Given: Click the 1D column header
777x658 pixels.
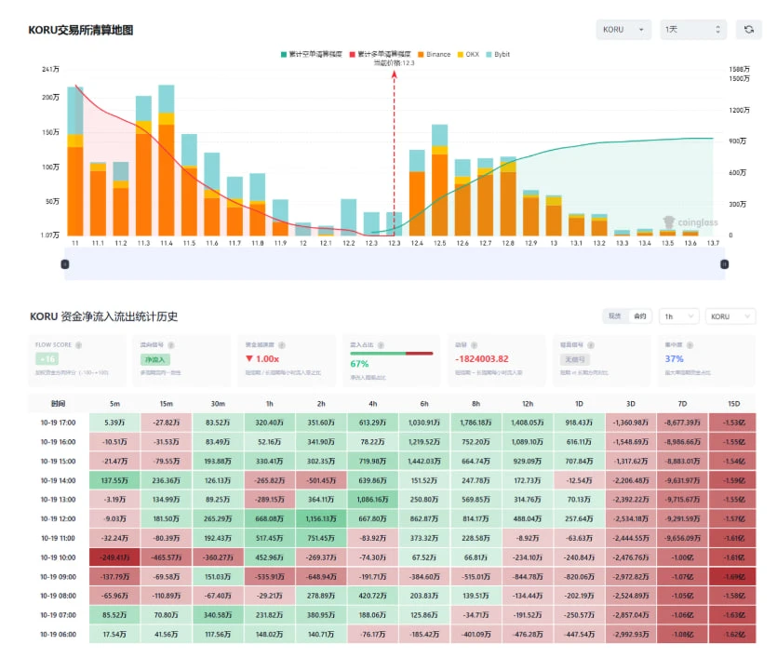Looking at the screenshot, I should pos(580,404).
